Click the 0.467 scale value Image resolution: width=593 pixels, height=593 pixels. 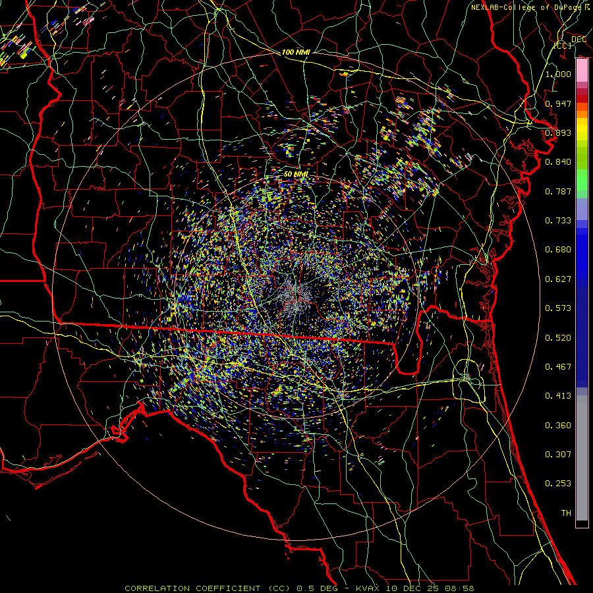click(x=558, y=367)
